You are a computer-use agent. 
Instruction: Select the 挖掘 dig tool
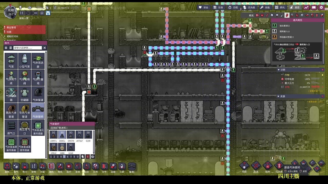click(x=244, y=166)
